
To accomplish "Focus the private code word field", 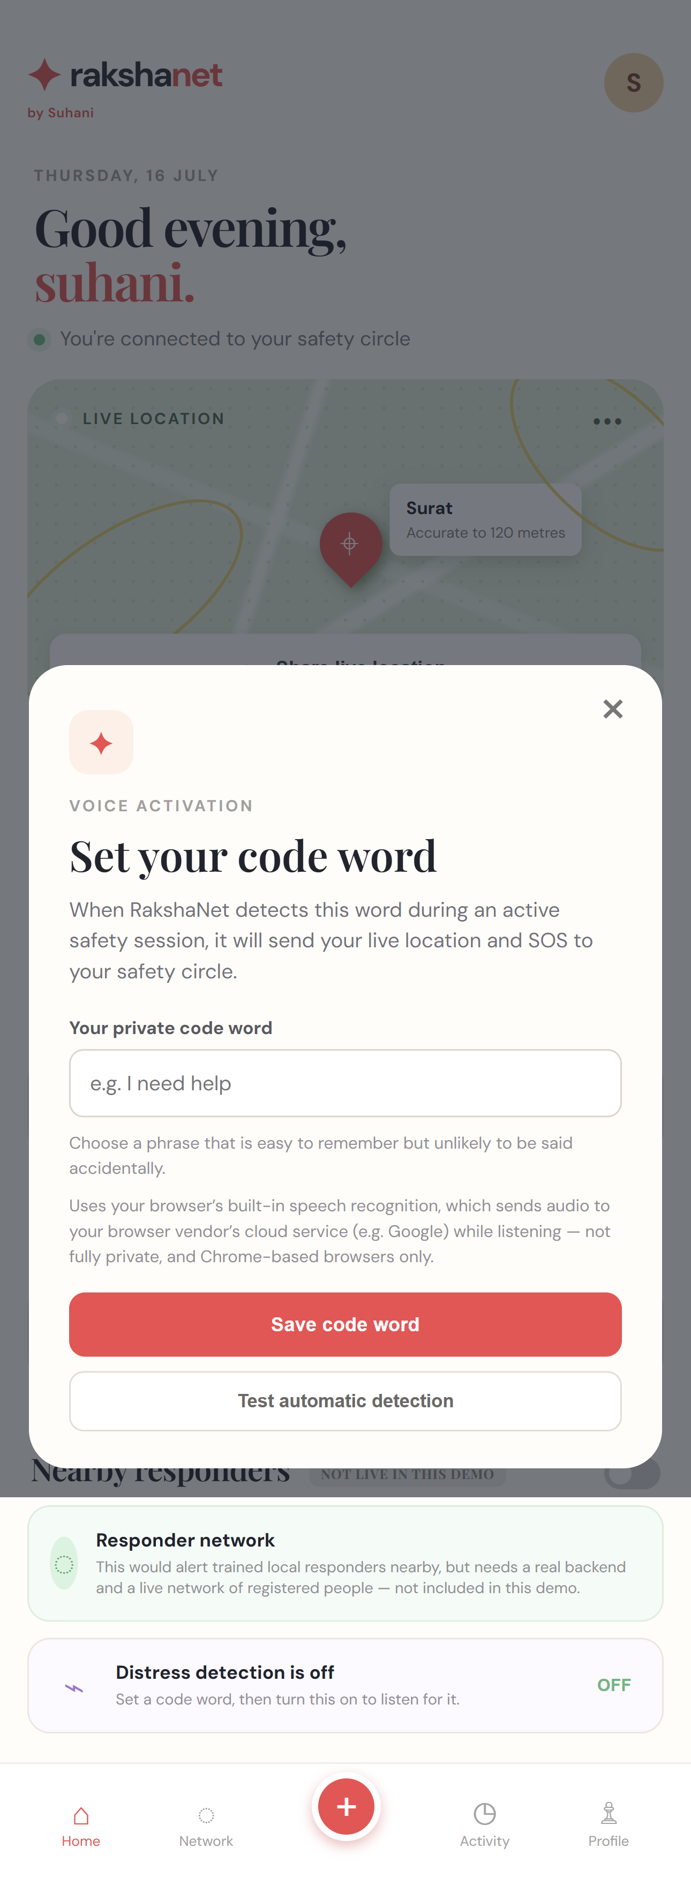I will [345, 1083].
